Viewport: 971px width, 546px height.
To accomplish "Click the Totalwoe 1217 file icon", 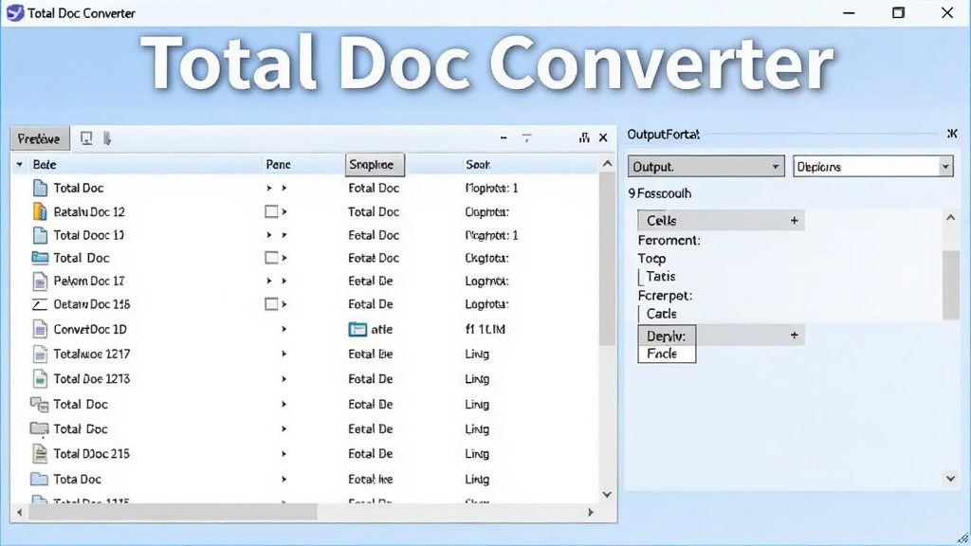I will 40,355.
